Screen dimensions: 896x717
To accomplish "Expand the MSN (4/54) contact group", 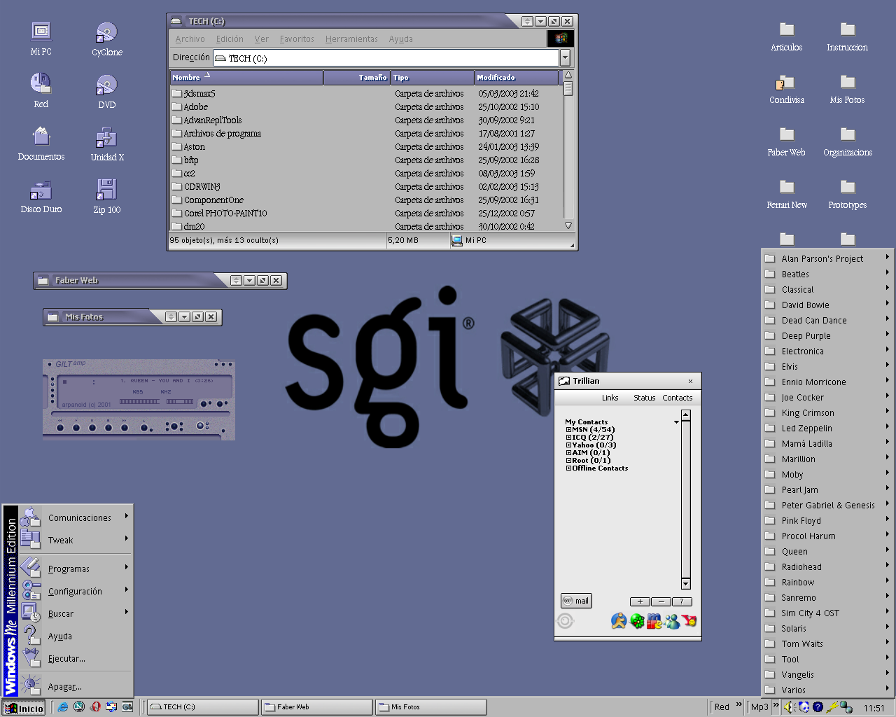I will [568, 430].
